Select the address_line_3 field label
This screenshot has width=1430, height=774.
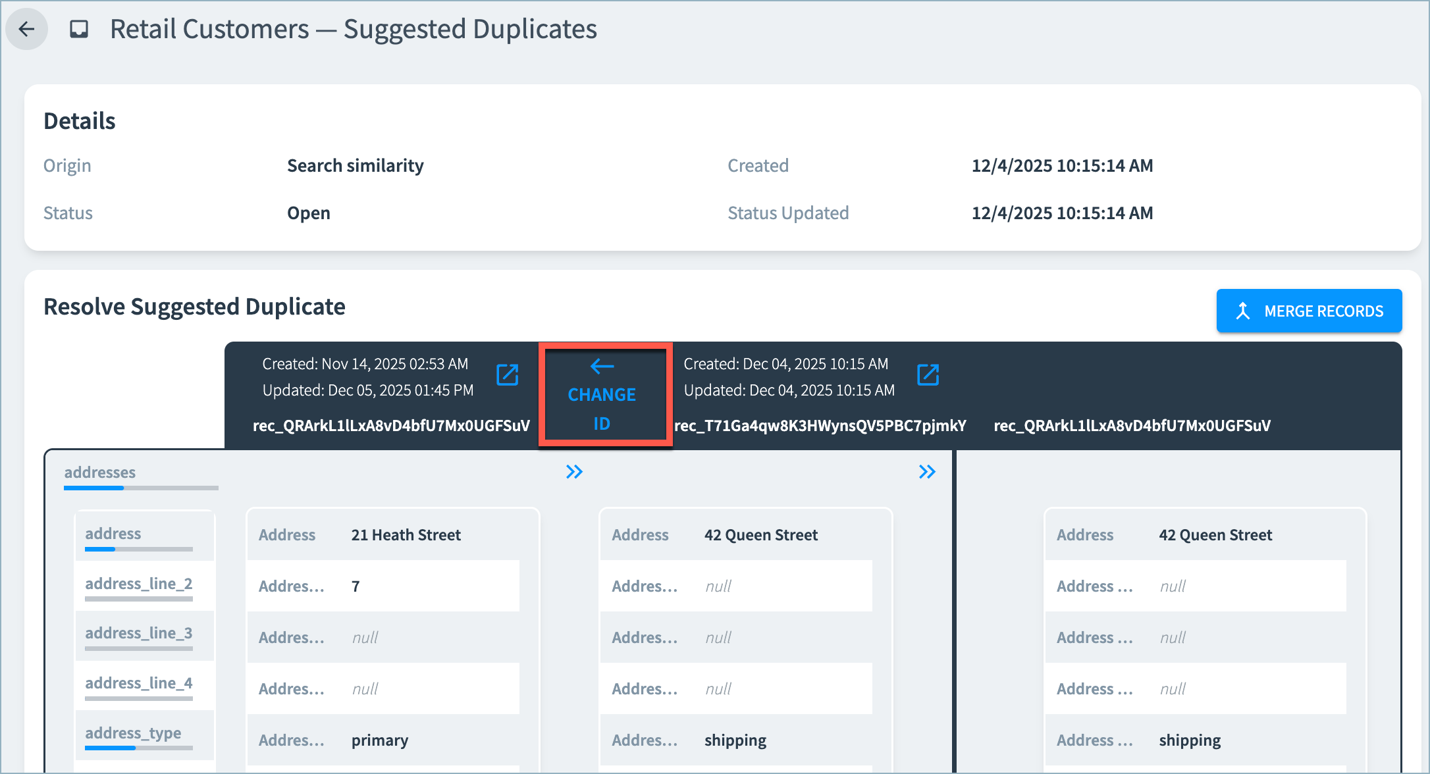point(138,633)
